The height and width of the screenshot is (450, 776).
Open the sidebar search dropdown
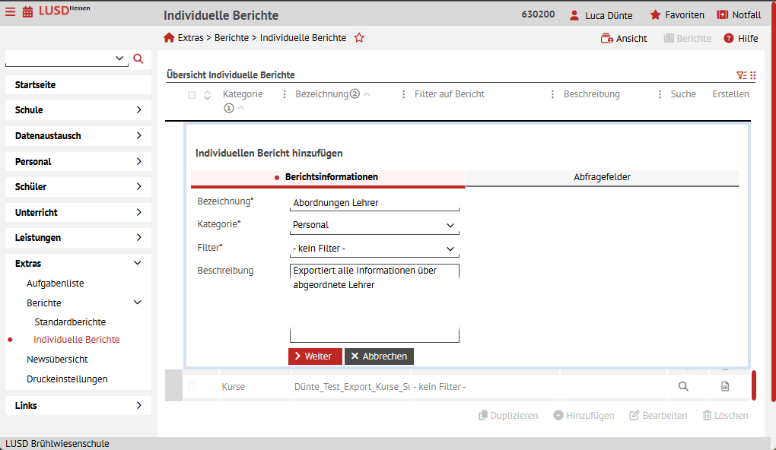[x=119, y=59]
